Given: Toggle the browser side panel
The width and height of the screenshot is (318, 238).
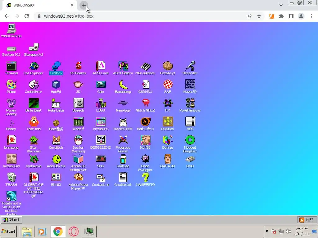Looking at the screenshot, I should [291, 16].
